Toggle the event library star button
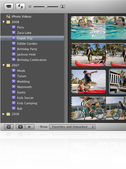 click(9, 127)
